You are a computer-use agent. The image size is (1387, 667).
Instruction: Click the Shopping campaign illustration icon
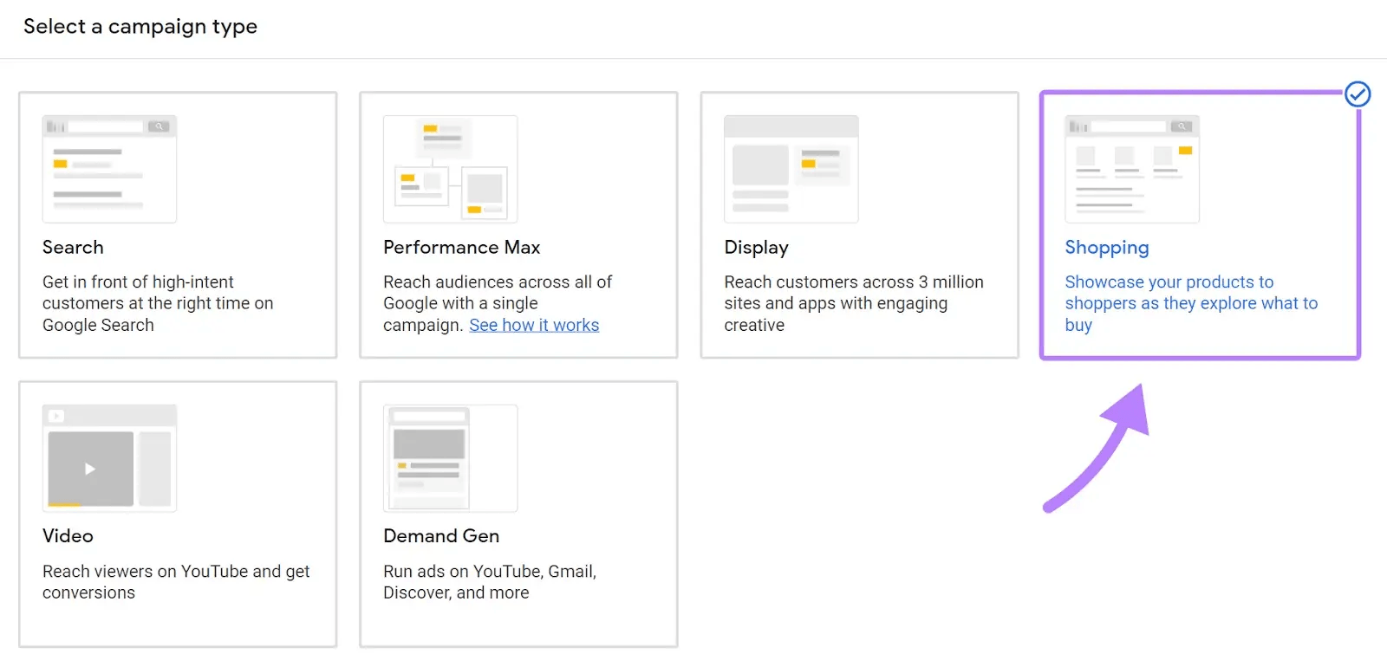coord(1131,169)
